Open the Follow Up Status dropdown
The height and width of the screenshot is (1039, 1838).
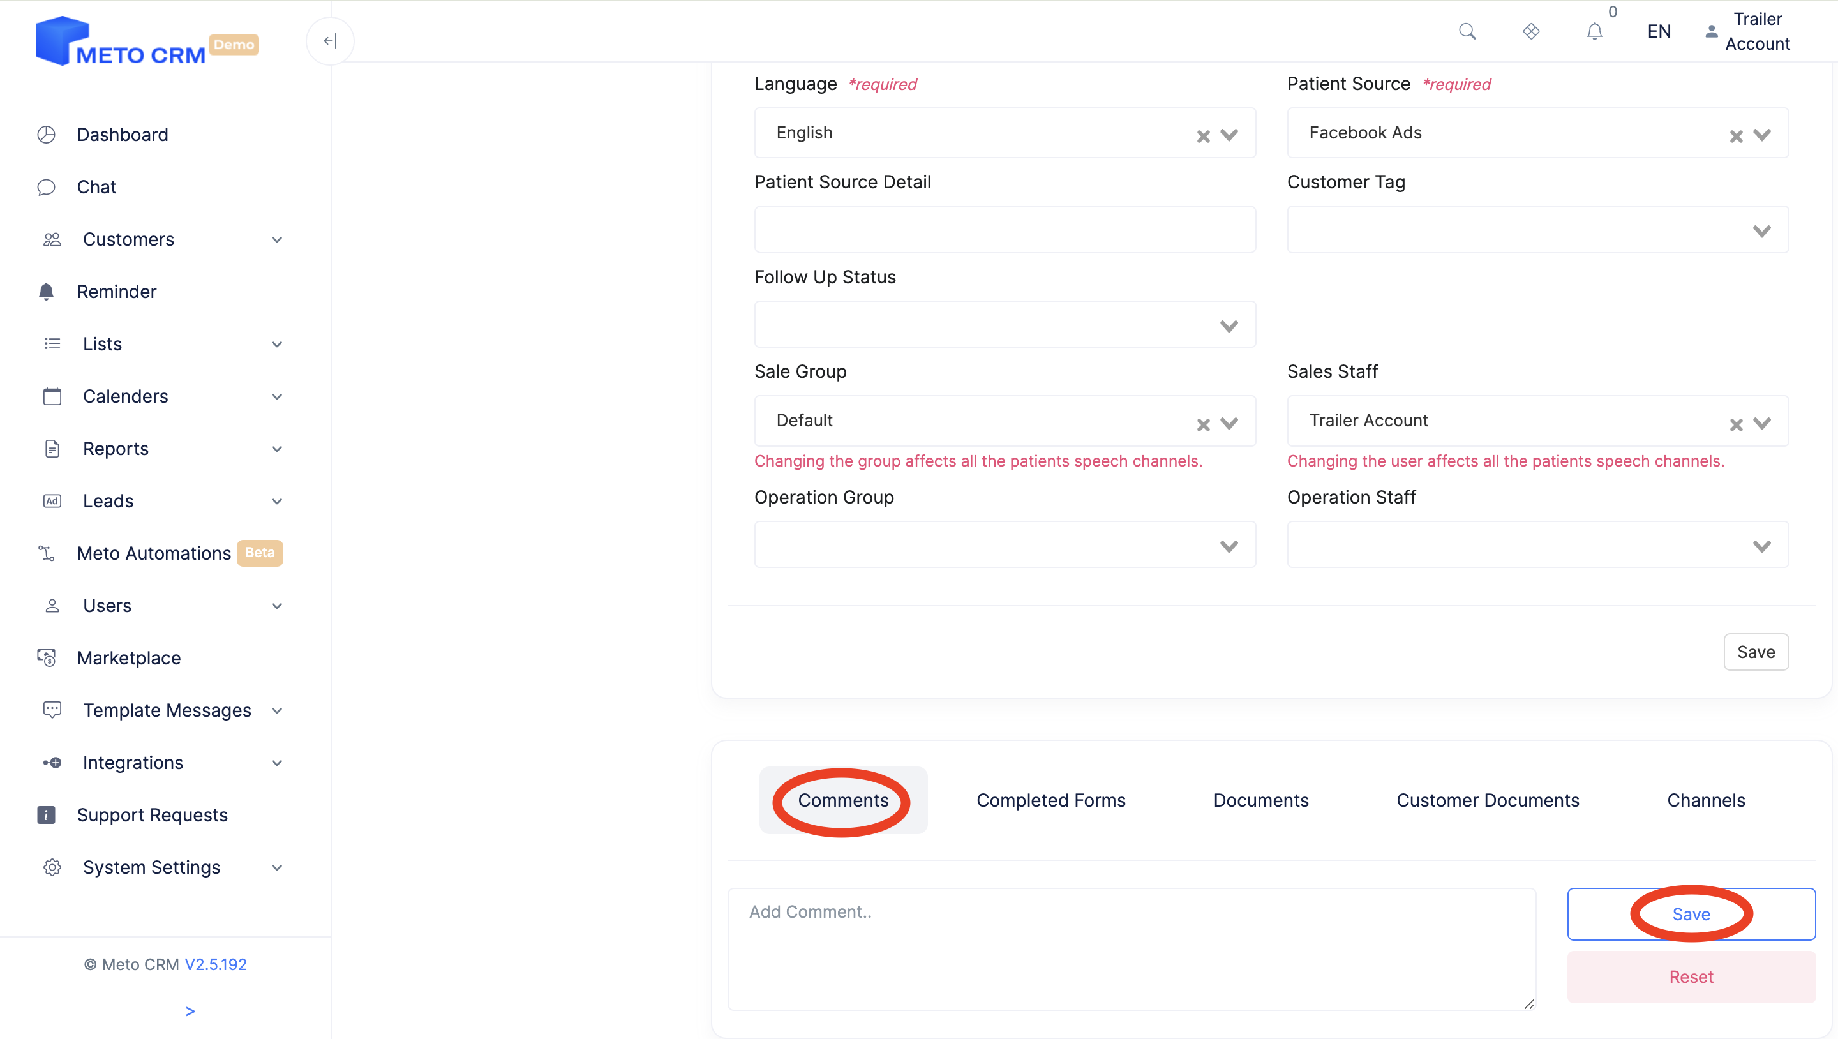point(1005,325)
